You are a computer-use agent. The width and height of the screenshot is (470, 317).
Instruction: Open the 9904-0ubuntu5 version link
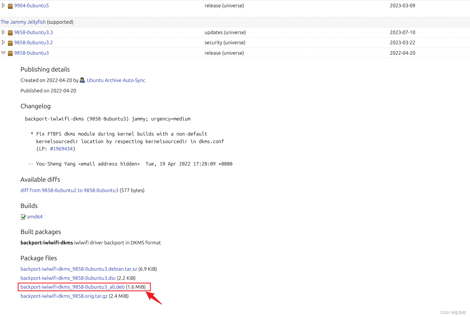(31, 5)
